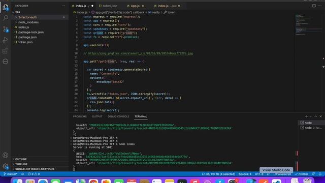The image size is (325, 183).
Task: Open package-lock.json in the Explorer
Action: click(31, 32)
